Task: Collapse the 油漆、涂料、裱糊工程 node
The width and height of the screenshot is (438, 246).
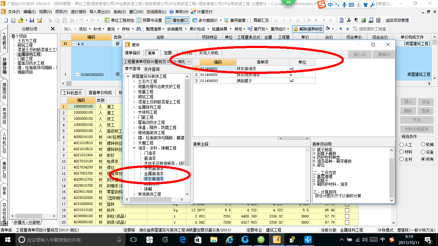Action: (x=134, y=148)
